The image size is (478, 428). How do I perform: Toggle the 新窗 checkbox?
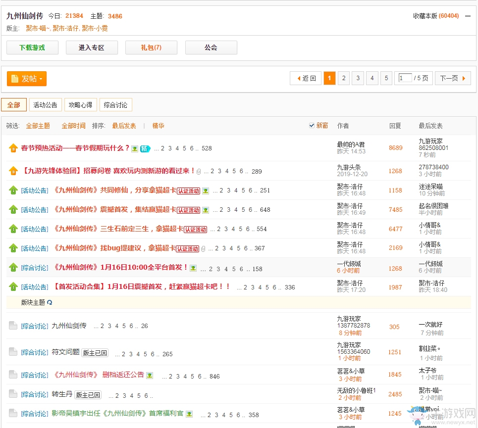(312, 125)
